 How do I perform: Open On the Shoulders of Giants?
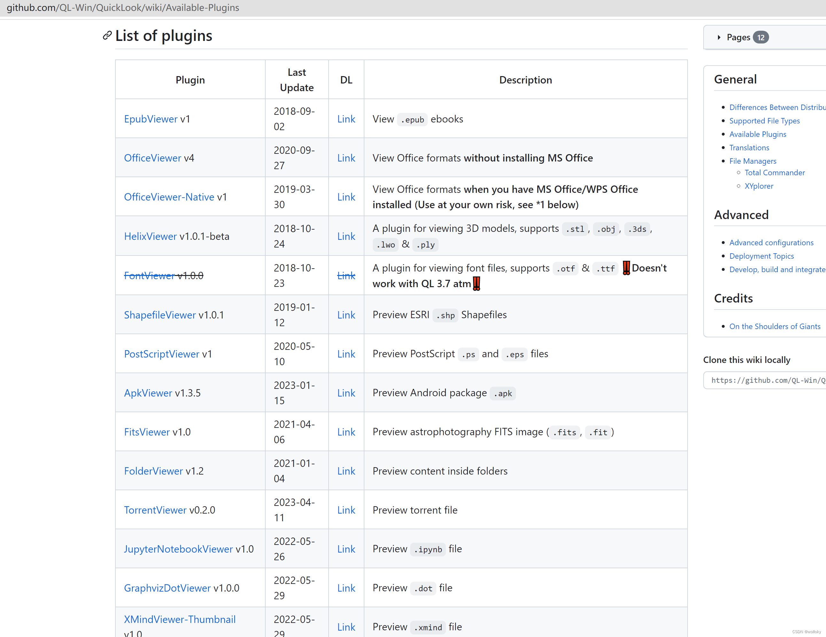pyautogui.click(x=774, y=326)
